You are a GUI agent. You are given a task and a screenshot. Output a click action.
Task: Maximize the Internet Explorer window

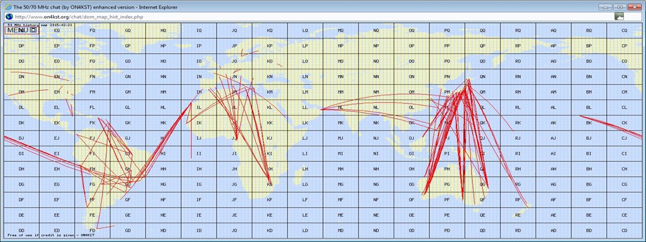point(619,7)
